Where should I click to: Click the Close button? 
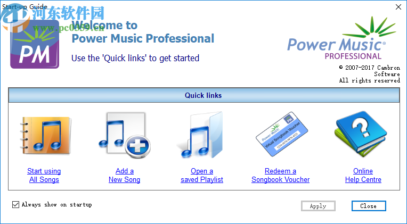point(369,206)
